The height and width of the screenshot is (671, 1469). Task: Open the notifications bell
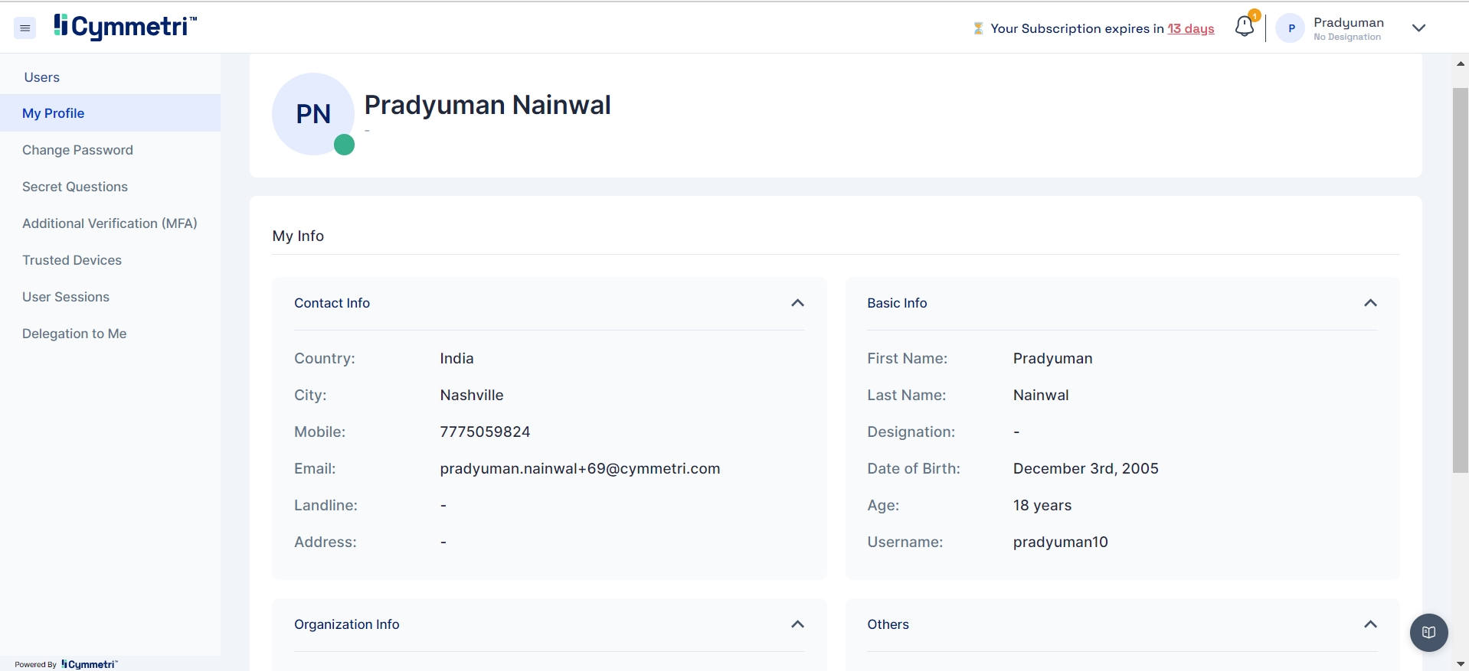tap(1245, 27)
